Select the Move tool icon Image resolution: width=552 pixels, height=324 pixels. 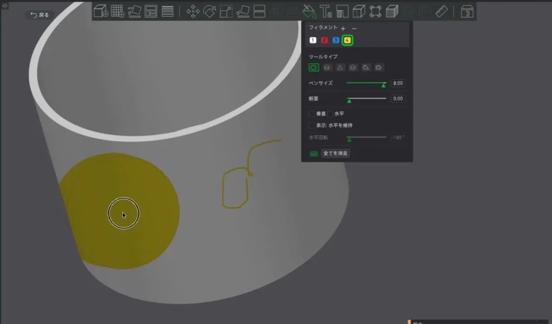(x=193, y=11)
